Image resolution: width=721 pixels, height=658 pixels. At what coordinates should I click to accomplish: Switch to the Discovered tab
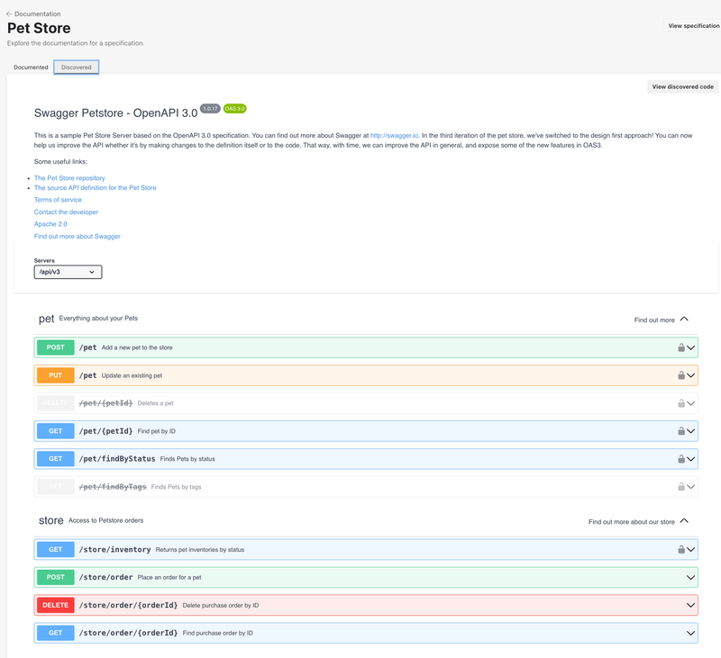click(77, 67)
